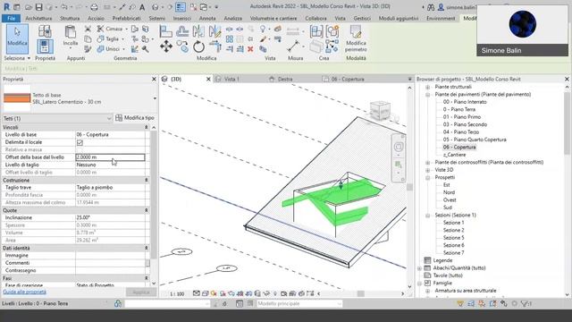
Task: Click the Offset della base dal livello field
Action: click(110, 157)
